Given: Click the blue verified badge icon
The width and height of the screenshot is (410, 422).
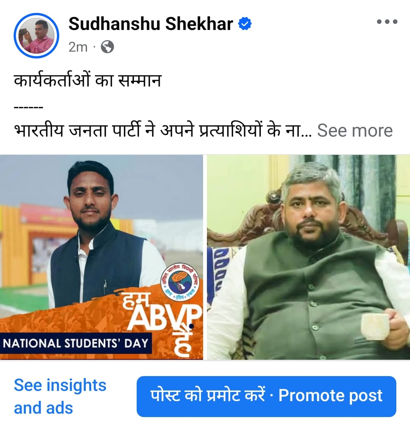Looking at the screenshot, I should (245, 24).
